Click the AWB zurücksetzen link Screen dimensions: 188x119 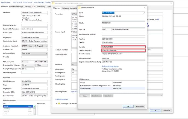[62, 99]
